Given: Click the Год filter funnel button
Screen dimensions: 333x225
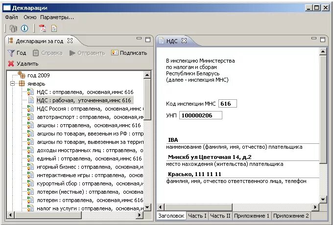Looking at the screenshot, I should pos(17,53).
